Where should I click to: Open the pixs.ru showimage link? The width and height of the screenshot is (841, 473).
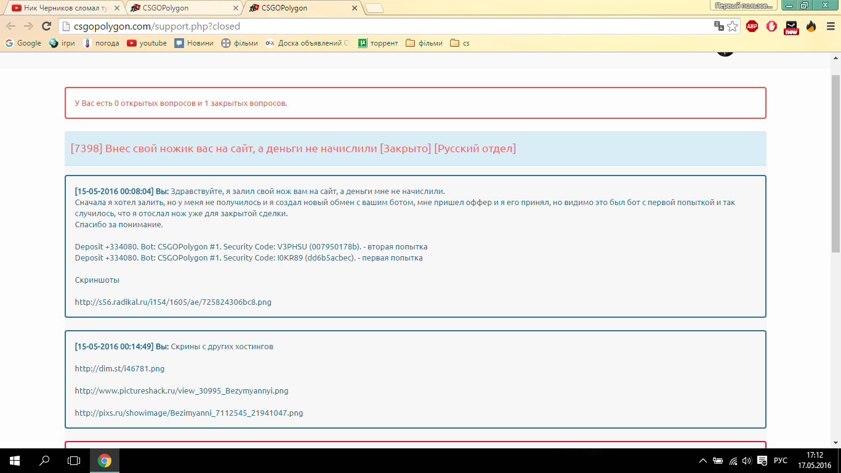click(189, 413)
